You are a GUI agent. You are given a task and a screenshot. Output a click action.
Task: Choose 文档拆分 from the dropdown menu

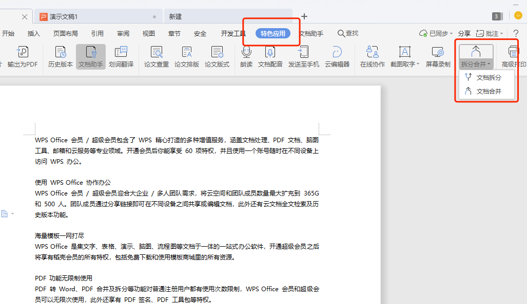(488, 78)
